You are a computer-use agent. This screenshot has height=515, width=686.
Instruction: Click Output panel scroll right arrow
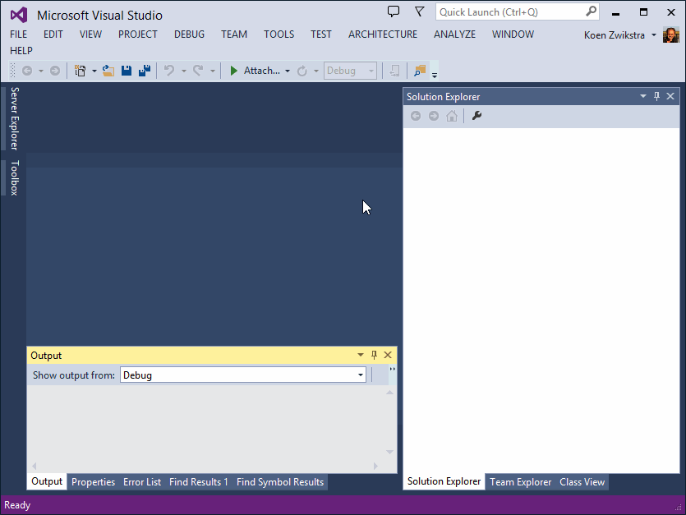375,466
